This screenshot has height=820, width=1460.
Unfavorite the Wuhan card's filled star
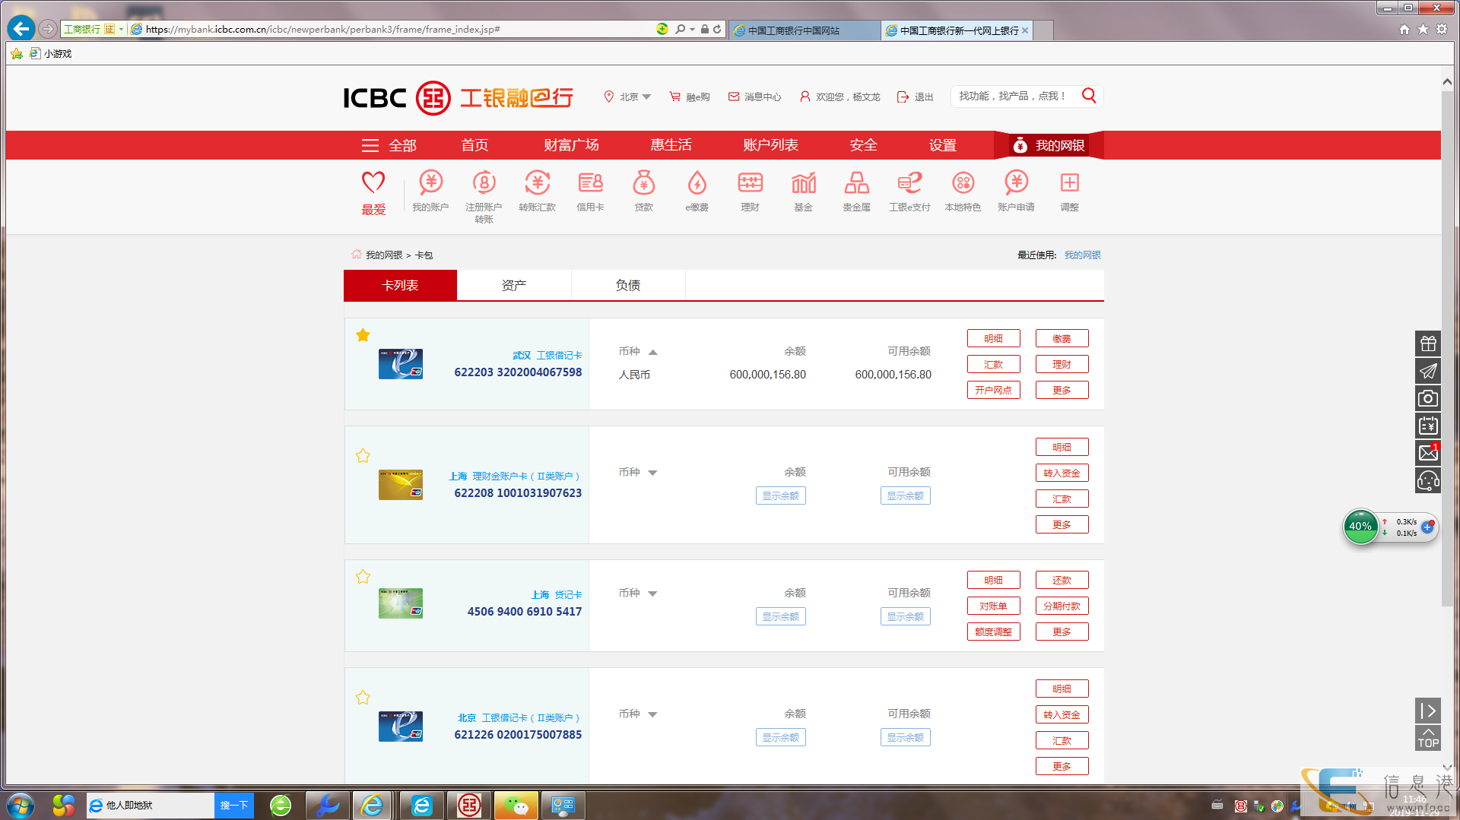(363, 335)
